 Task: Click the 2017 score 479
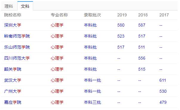(x=163, y=102)
